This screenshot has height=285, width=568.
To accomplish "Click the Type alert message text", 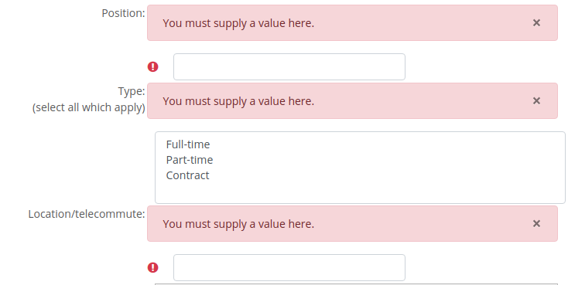I will (x=238, y=101).
